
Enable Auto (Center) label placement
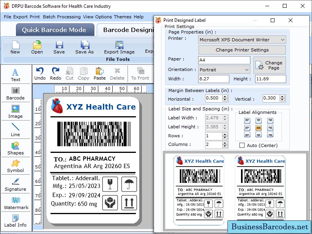242,145
